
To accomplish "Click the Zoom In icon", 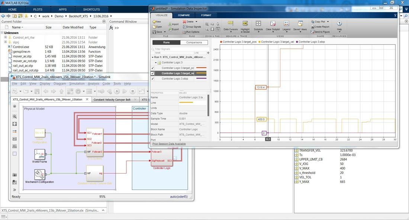I will point(207,23).
